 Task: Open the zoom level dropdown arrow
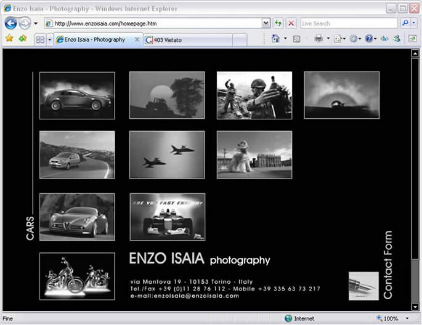tap(407, 319)
